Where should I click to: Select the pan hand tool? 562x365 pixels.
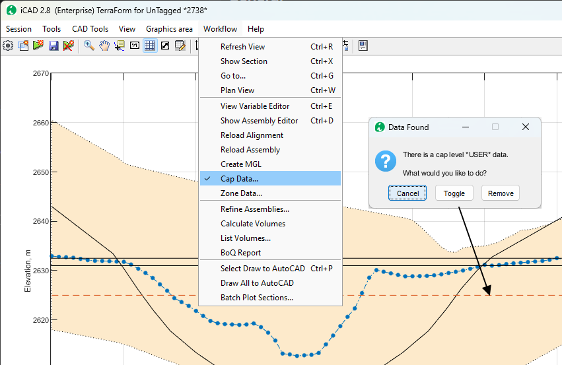tap(104, 46)
